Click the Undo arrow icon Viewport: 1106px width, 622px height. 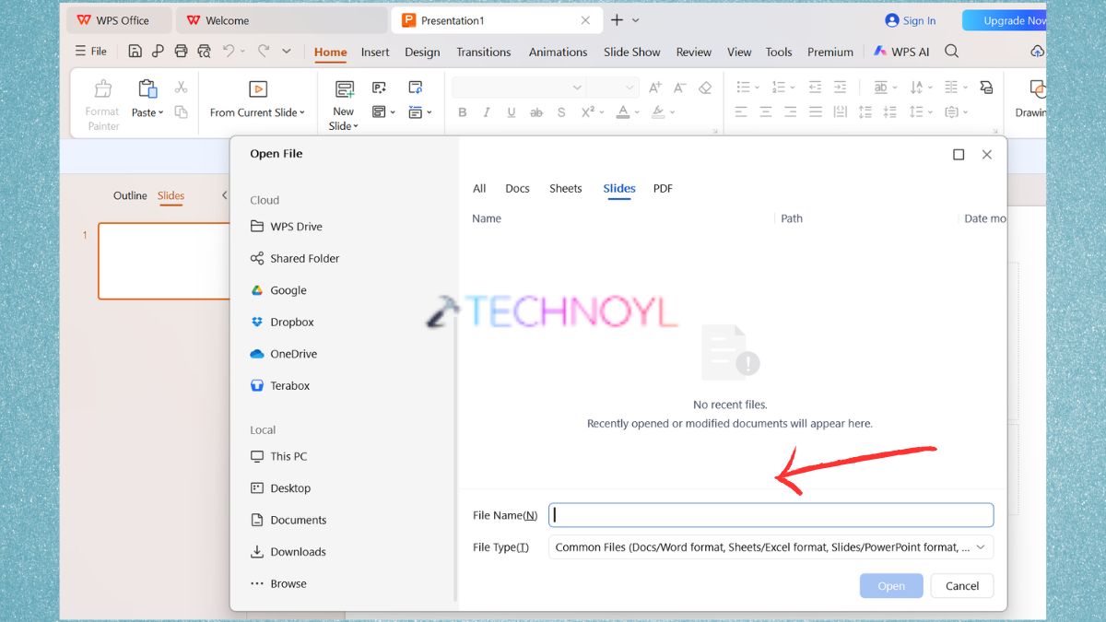coord(228,52)
